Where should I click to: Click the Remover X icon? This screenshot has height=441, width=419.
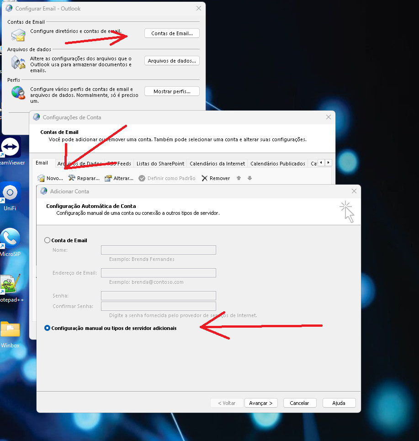pyautogui.click(x=204, y=178)
